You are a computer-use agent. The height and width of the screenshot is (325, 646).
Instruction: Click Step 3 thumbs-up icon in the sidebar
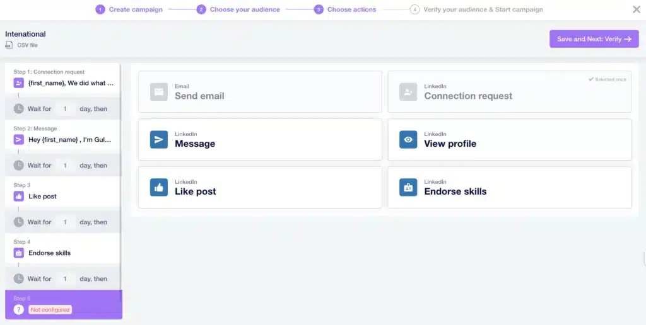18,197
